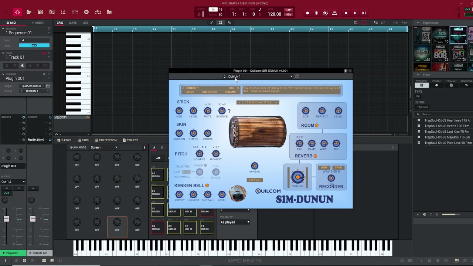Open the plugin settings gear icon
Viewport: 473px width, 266px height.
[297, 76]
